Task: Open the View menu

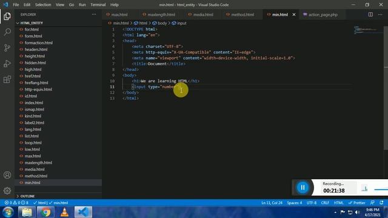Action: [x=59, y=5]
